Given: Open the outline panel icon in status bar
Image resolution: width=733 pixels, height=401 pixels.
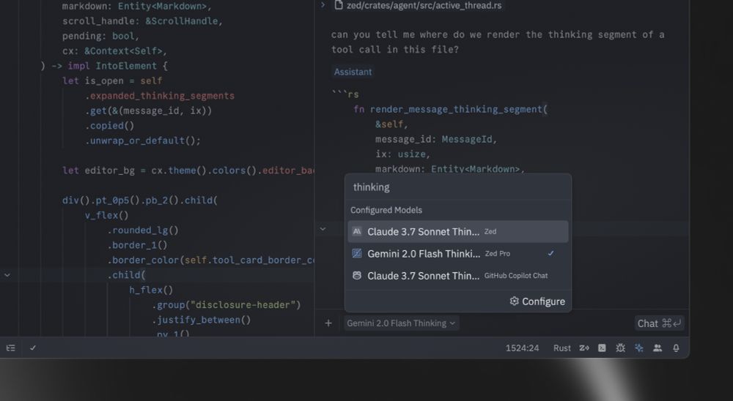Looking at the screenshot, I should coord(11,348).
